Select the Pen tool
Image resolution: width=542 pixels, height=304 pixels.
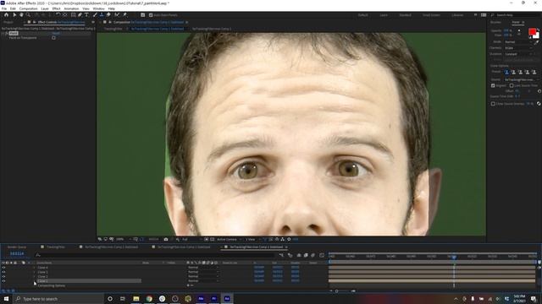point(80,15)
